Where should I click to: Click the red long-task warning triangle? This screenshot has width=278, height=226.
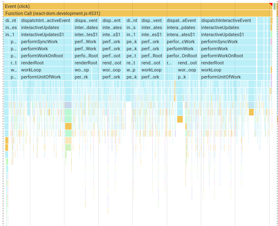coord(271,4)
